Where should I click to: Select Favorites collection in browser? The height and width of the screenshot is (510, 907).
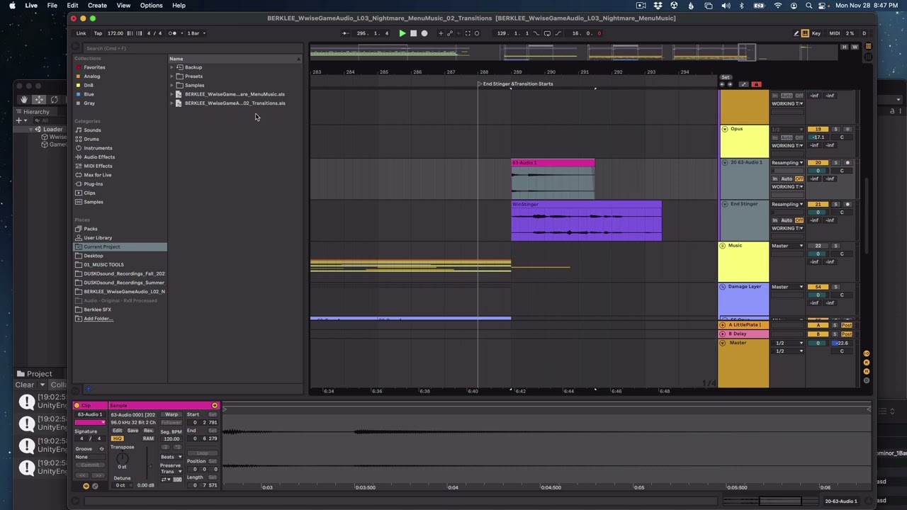click(94, 67)
